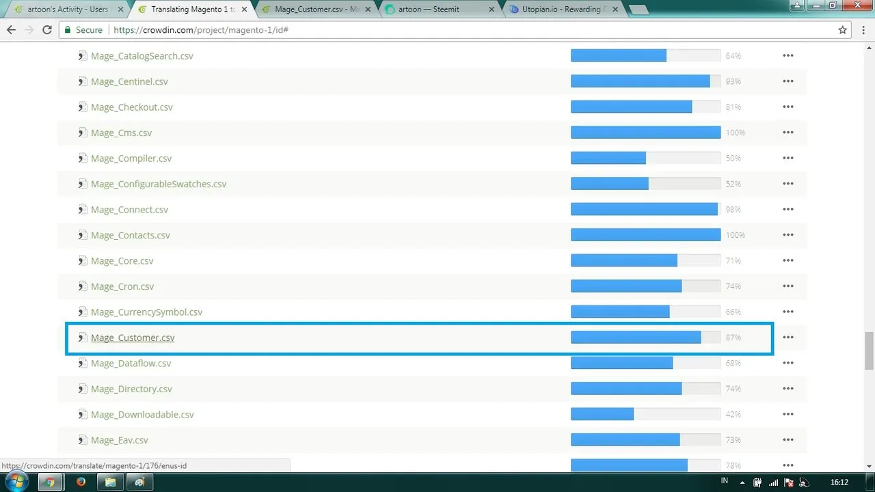Image resolution: width=875 pixels, height=492 pixels.
Task: Open the more menu for Mage_Directory.csv
Action: [788, 389]
